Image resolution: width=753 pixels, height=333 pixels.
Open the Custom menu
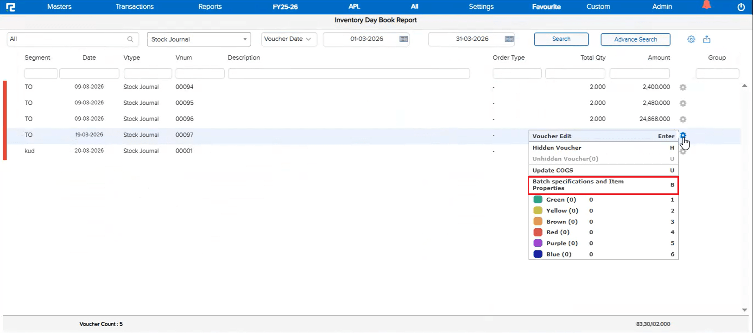pos(598,6)
